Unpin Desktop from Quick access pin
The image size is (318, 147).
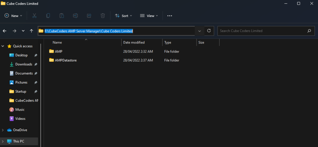click(x=36, y=55)
